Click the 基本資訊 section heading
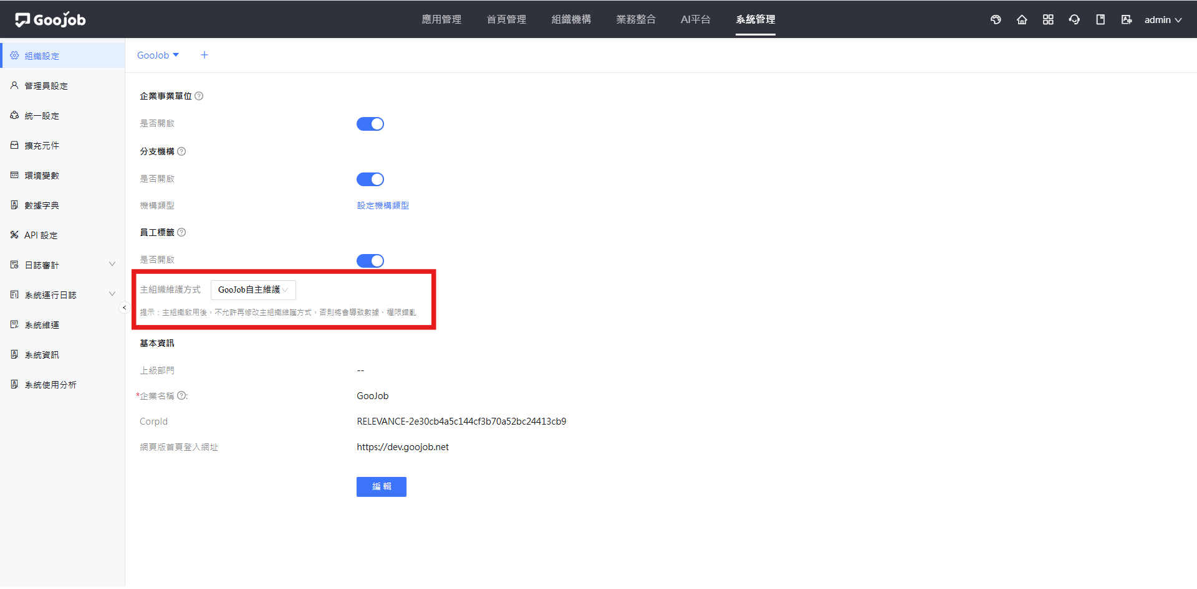 click(x=157, y=343)
